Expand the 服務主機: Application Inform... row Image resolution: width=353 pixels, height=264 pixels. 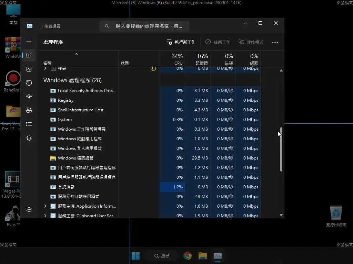click(x=45, y=206)
